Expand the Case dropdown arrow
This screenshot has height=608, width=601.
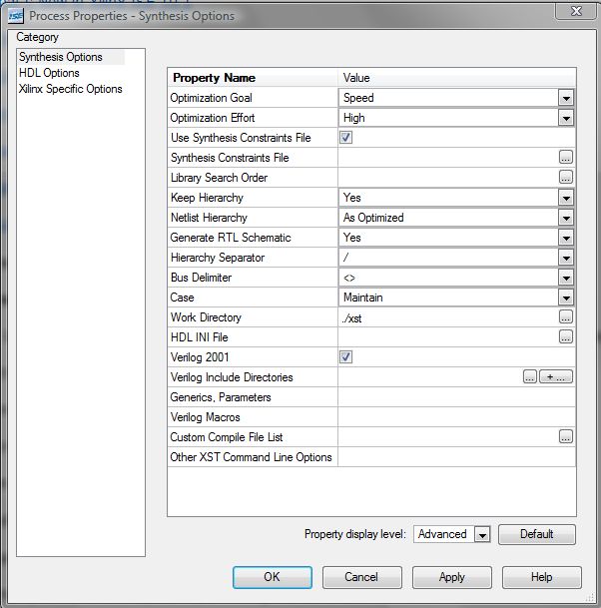pyautogui.click(x=566, y=298)
